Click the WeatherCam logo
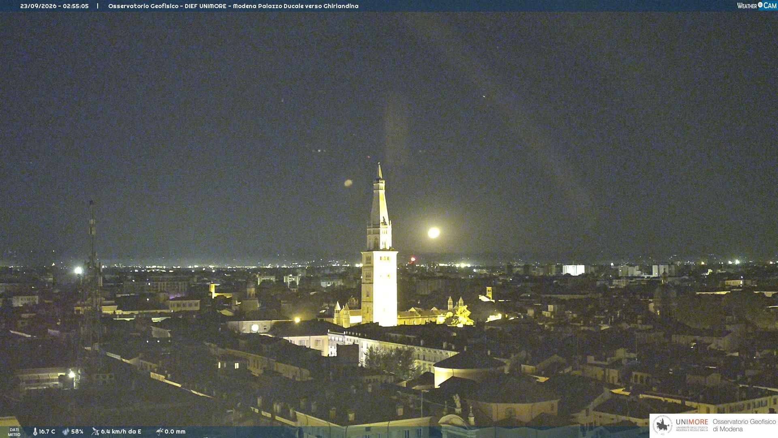 tap(757, 6)
